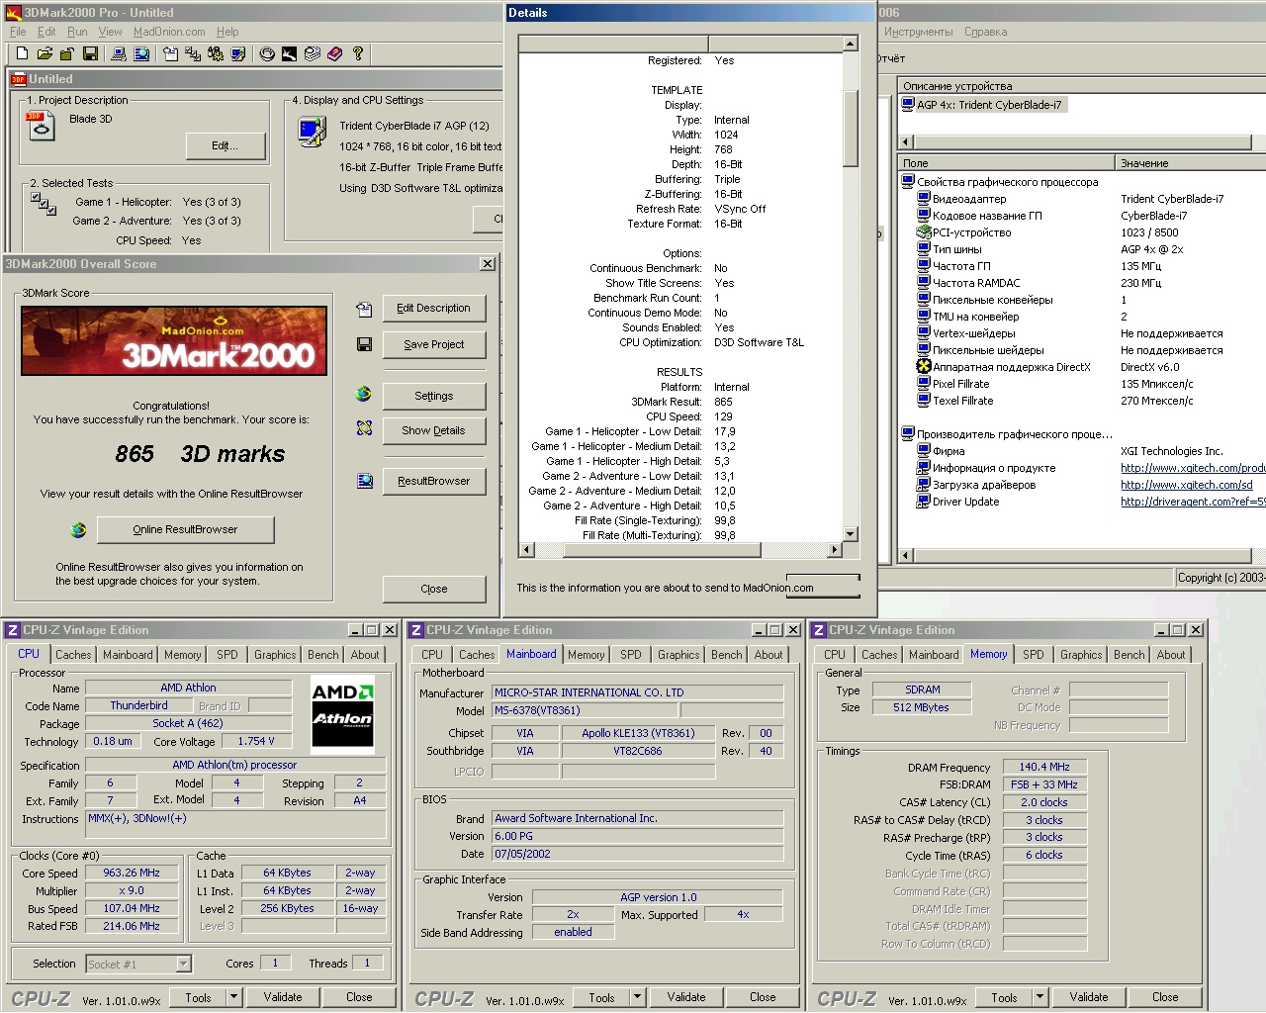Click the Save floppy disk toolbar icon
Viewport: 1266px width, 1013px height.
click(90, 53)
